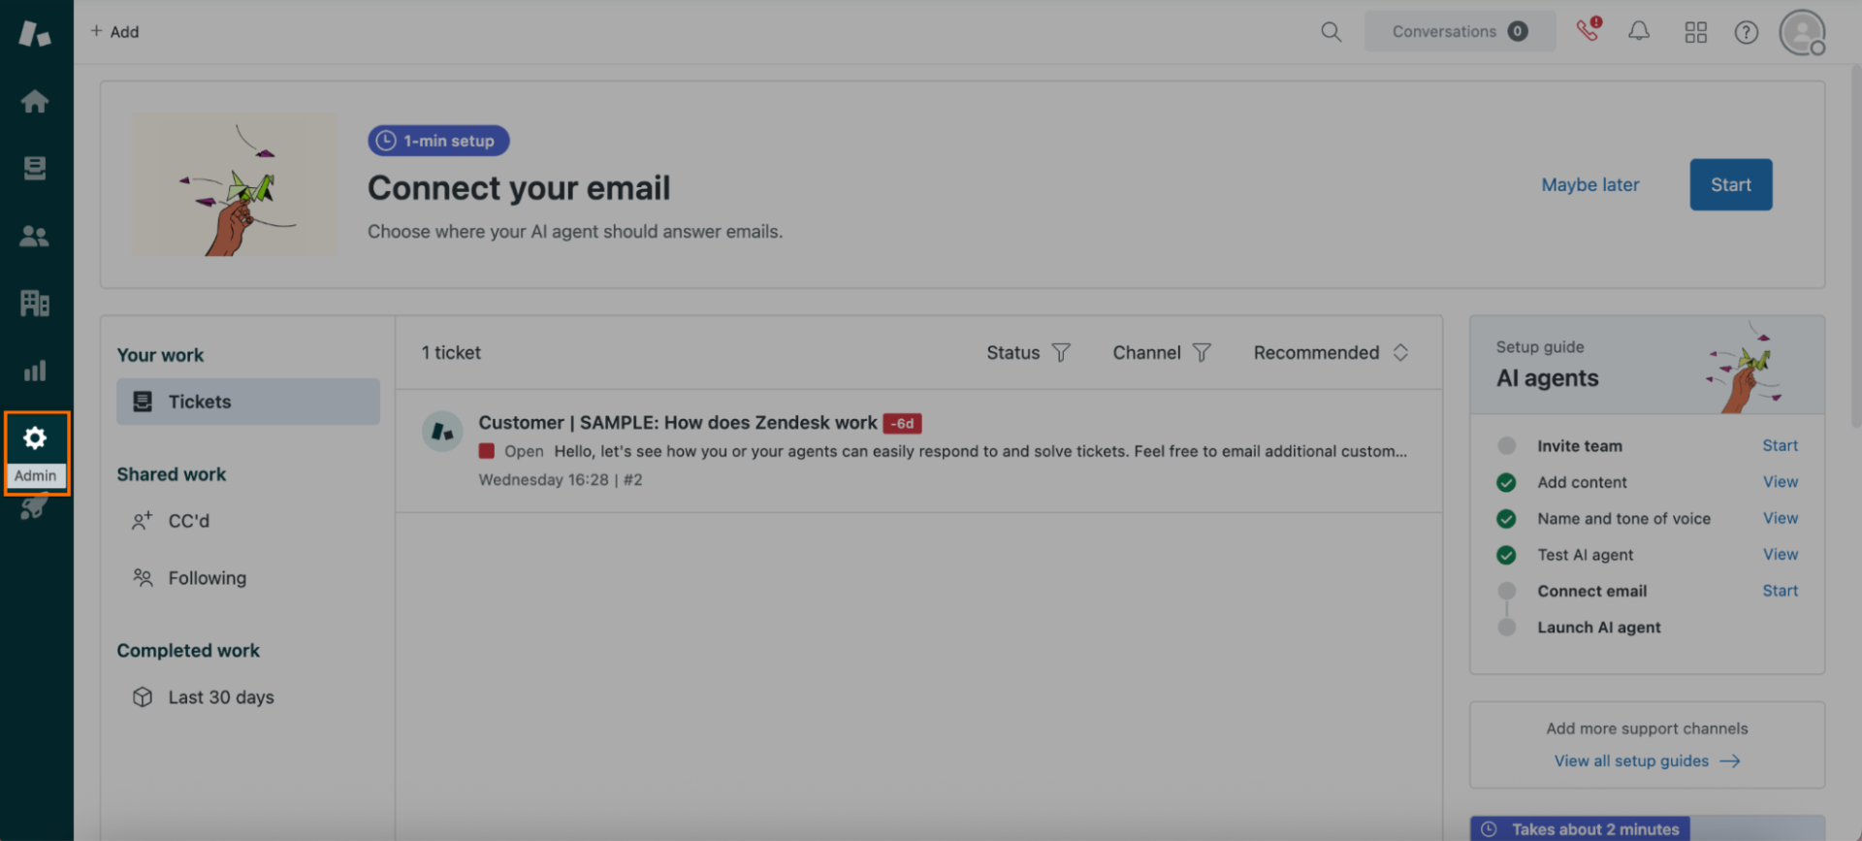1862x841 pixels.
Task: Open the Admin gear icon in sidebar
Action: (35, 438)
